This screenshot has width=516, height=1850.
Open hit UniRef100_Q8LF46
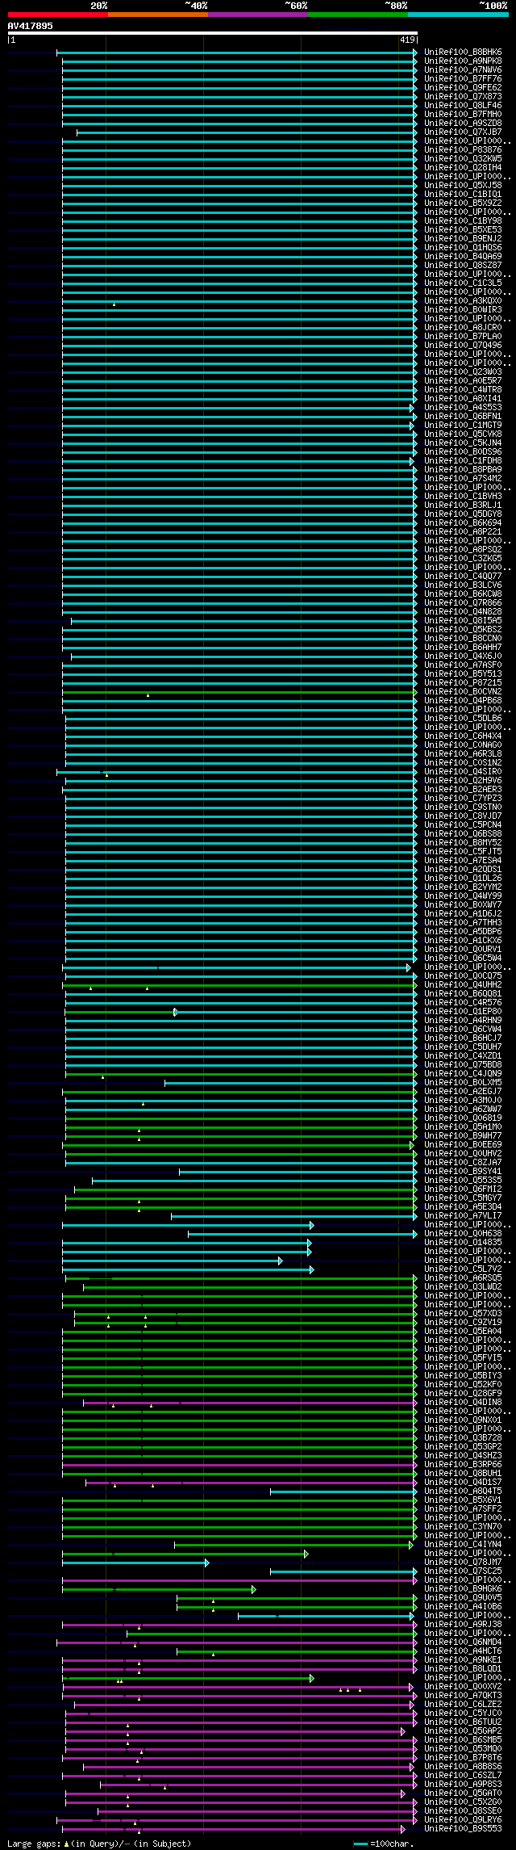pos(463,106)
